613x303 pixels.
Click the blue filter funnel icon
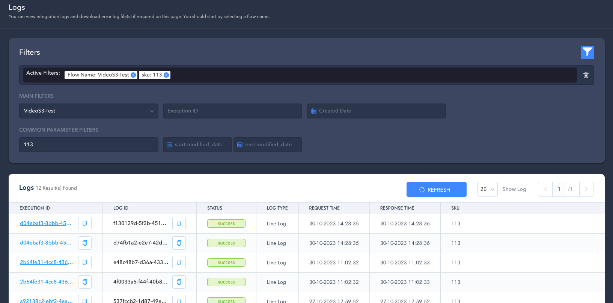coord(587,52)
